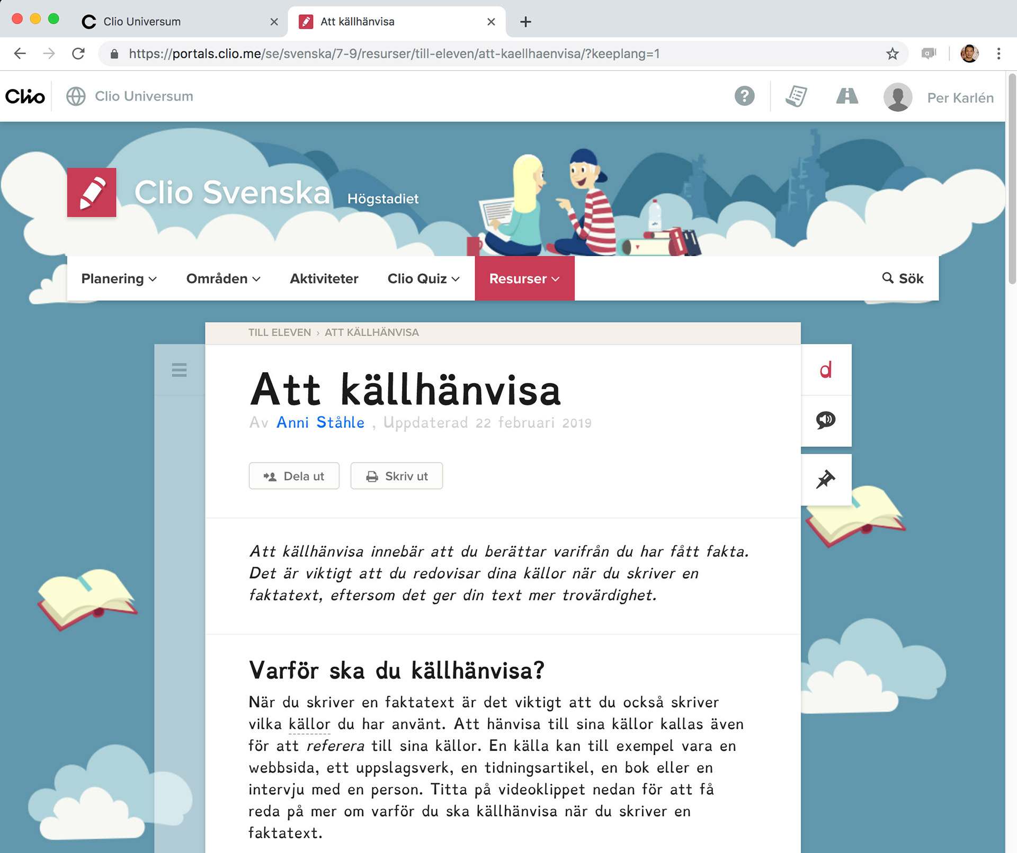Click the pushpin icon on sidebar
Viewport: 1017px width, 853px height.
coord(825,479)
